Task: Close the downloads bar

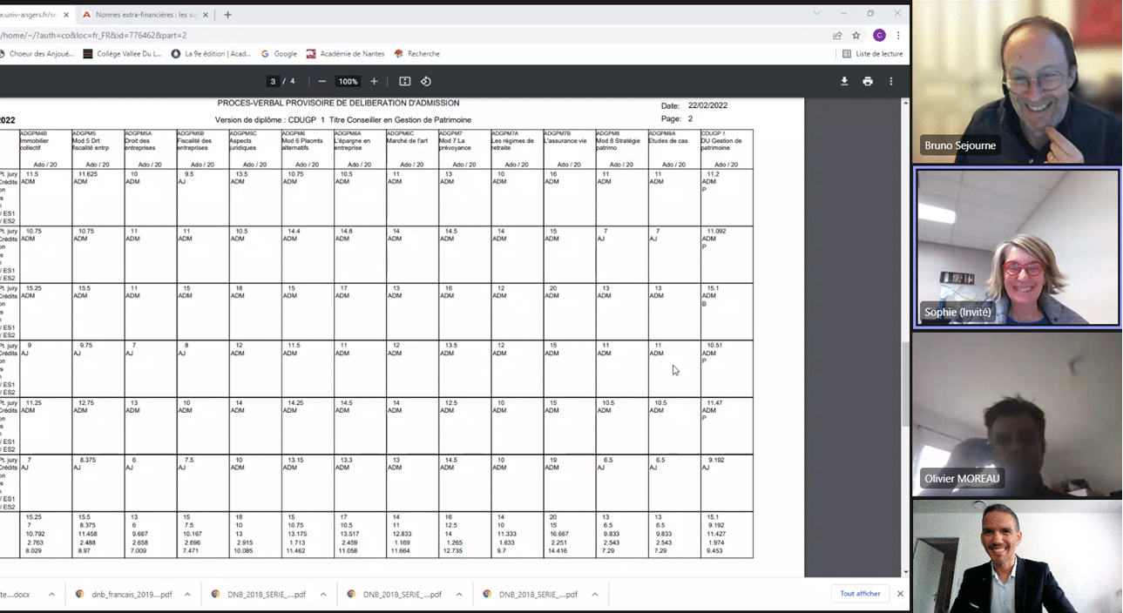Action: tap(901, 594)
